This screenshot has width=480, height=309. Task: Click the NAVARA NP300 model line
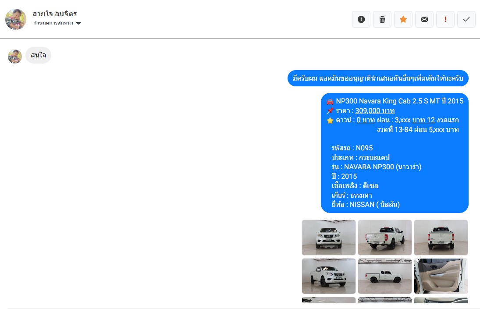(x=377, y=167)
